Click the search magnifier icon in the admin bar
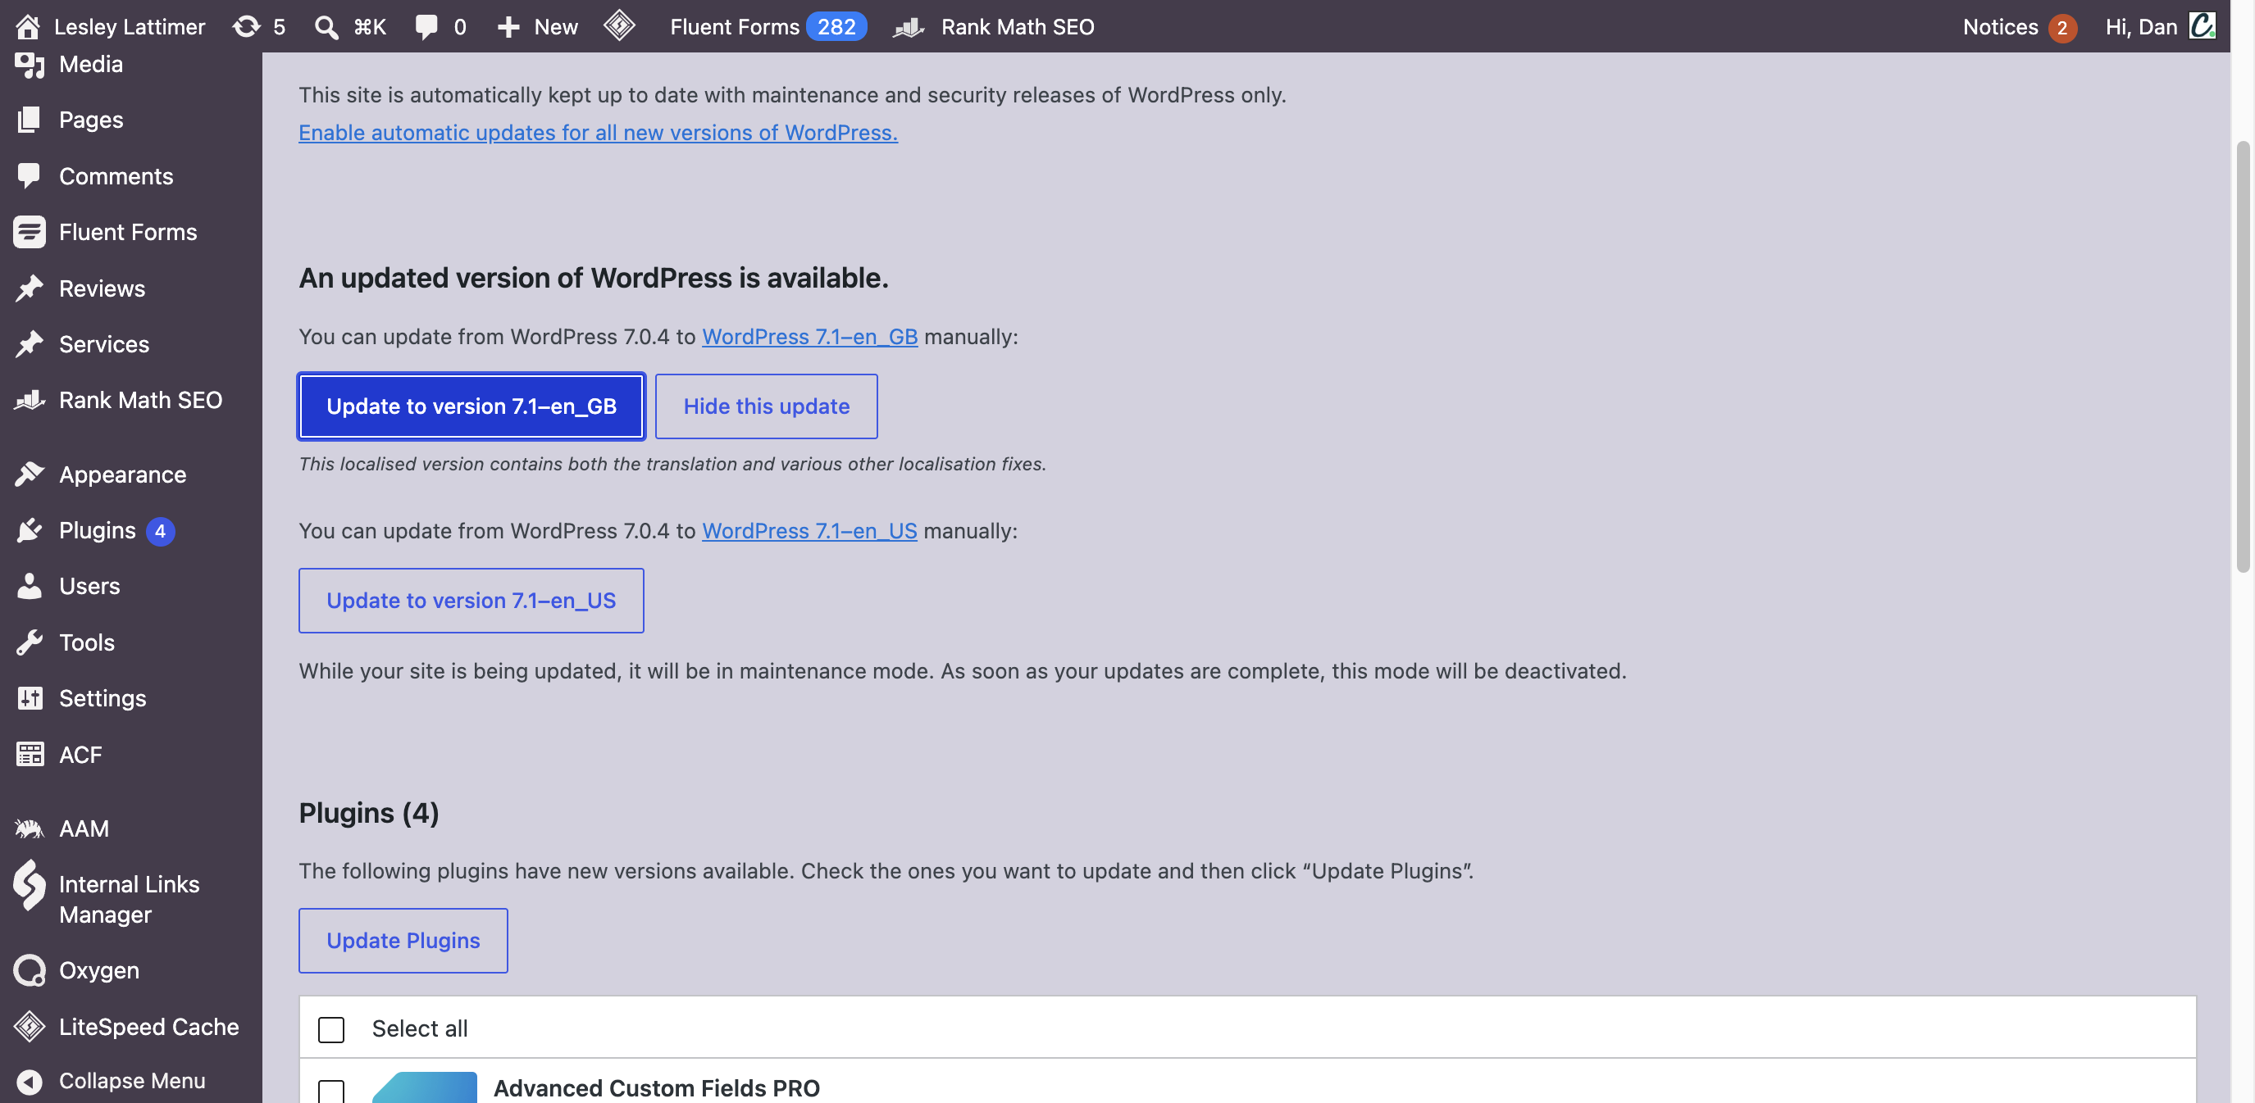Screen dimensions: 2255x1103 (326, 26)
